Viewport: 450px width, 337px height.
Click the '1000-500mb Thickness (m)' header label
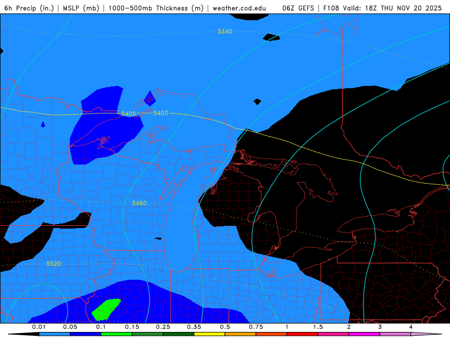(x=156, y=8)
